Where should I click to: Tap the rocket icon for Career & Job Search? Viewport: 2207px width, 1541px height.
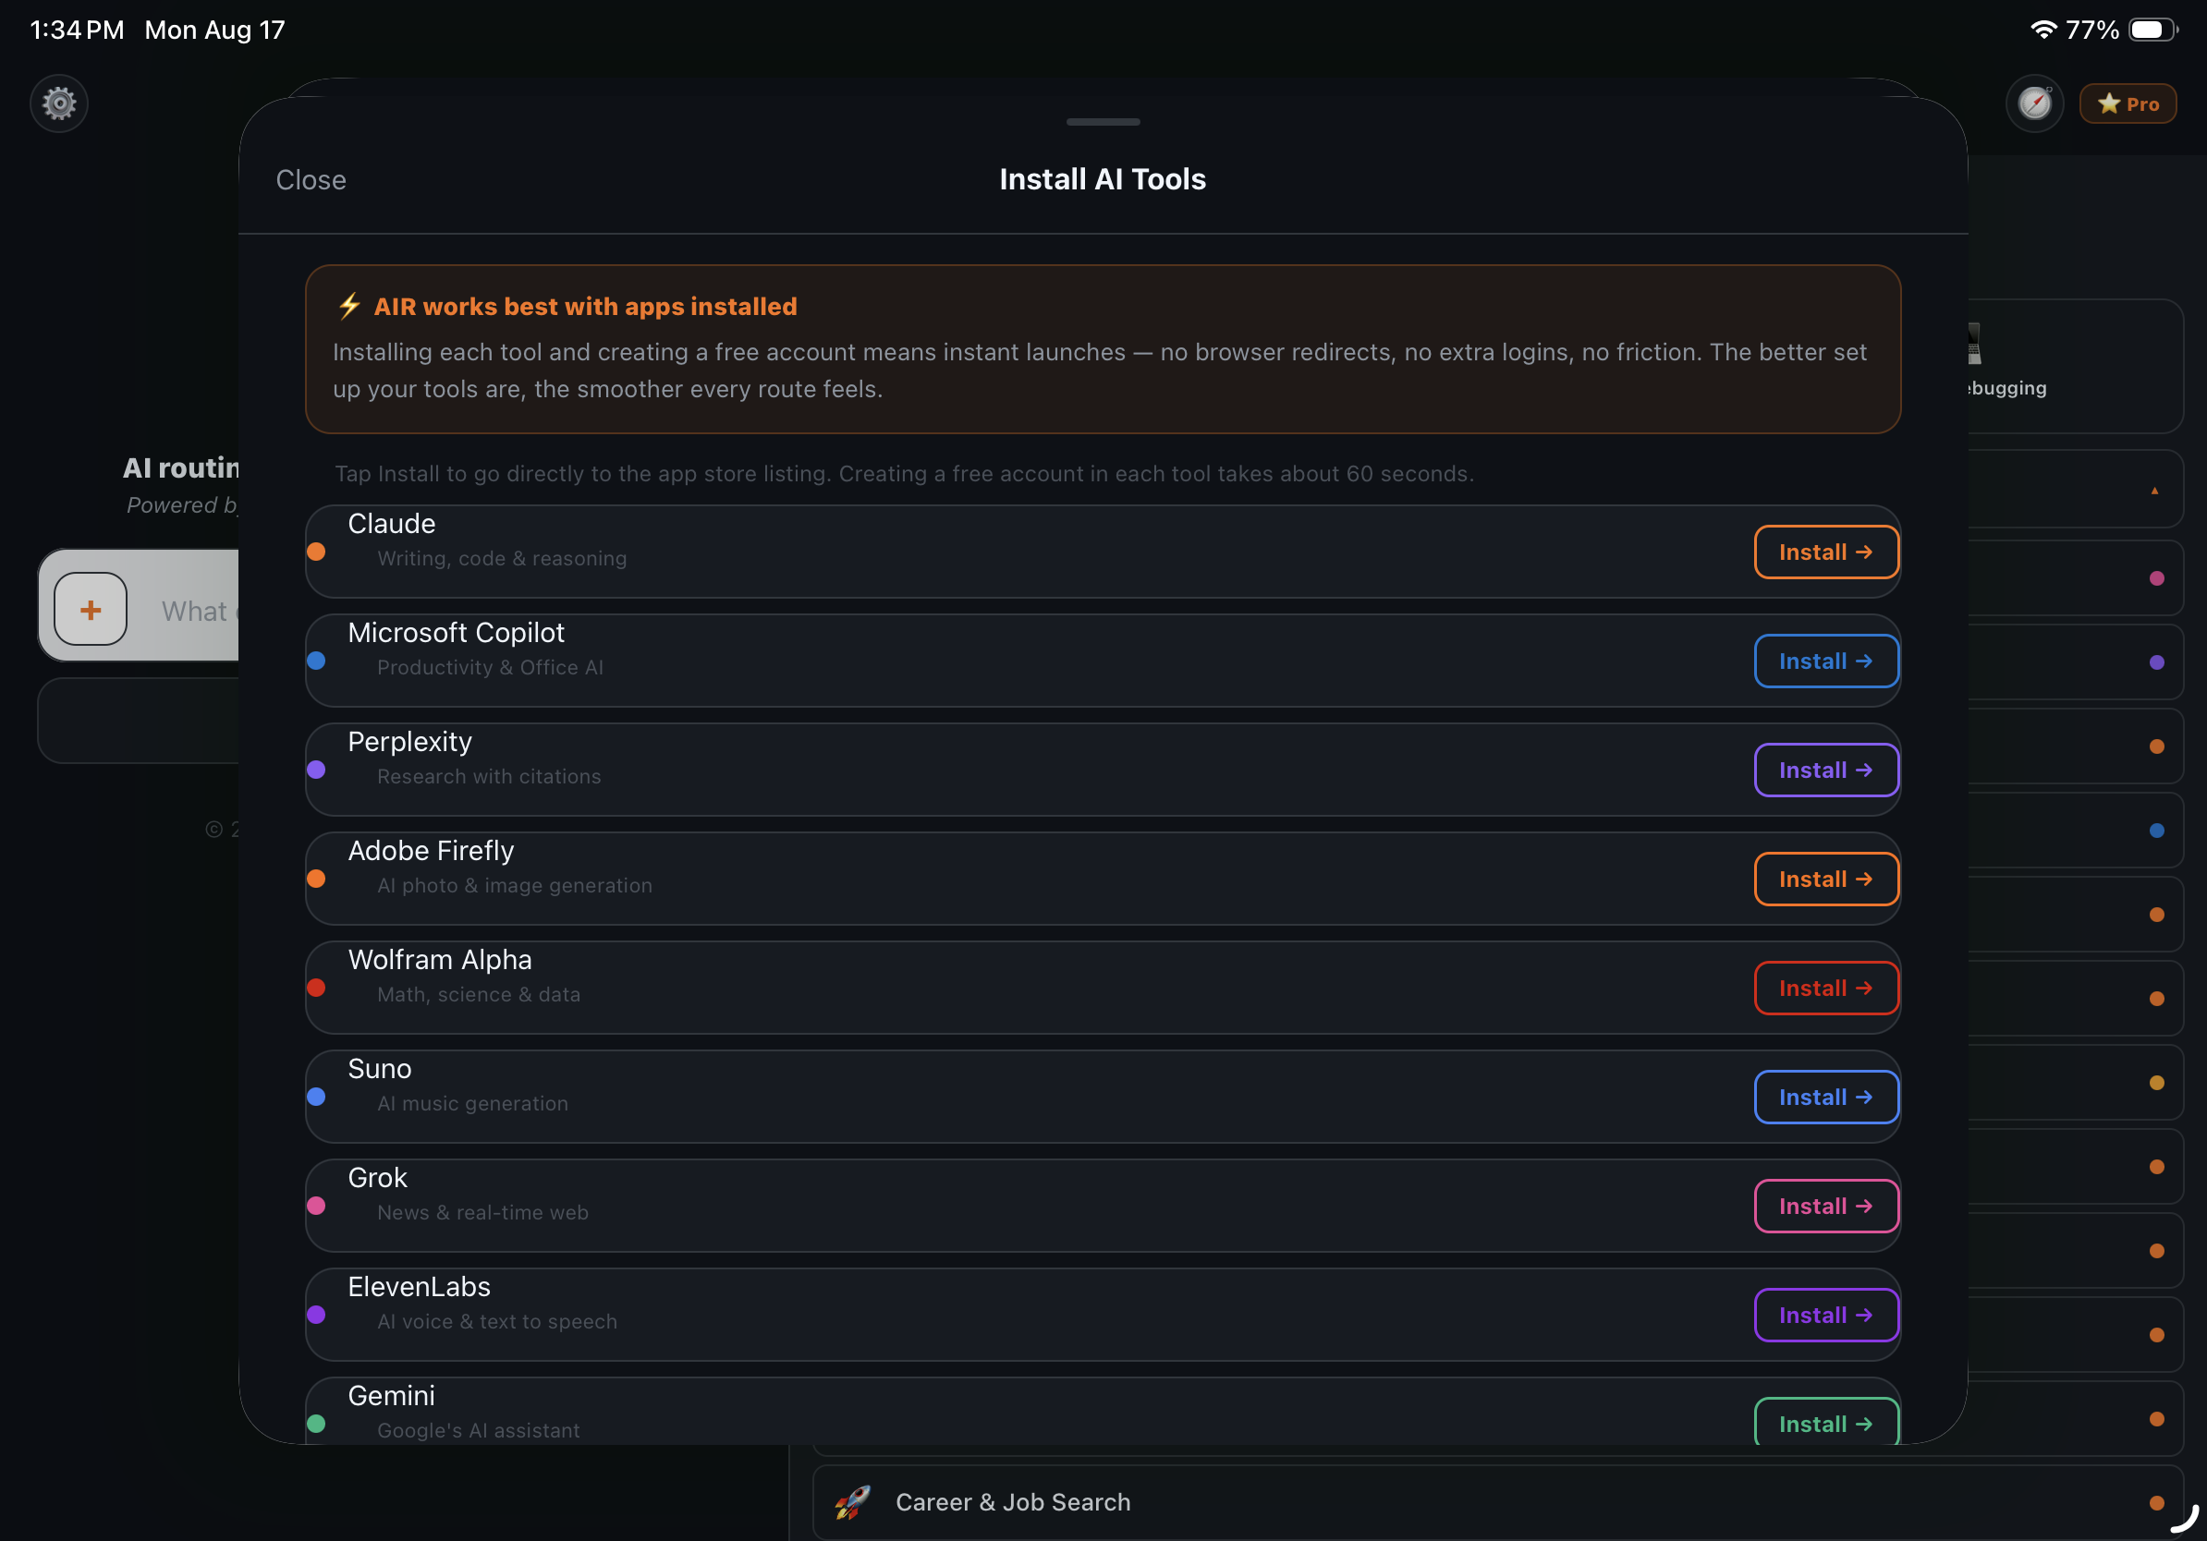coord(852,1501)
